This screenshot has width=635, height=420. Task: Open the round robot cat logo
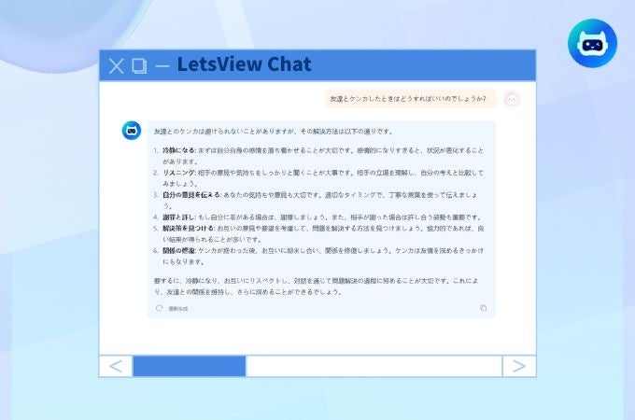click(x=592, y=43)
